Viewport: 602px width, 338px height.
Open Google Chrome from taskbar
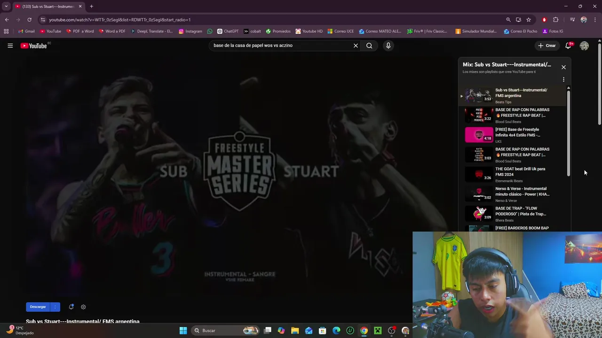point(364,330)
